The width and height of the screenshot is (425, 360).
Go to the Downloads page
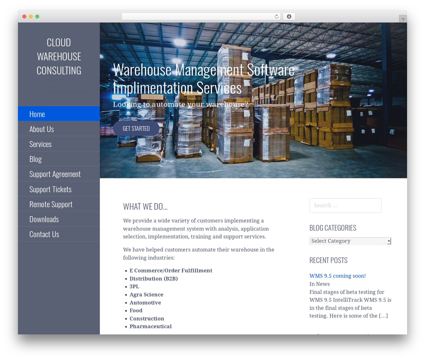[59, 219]
